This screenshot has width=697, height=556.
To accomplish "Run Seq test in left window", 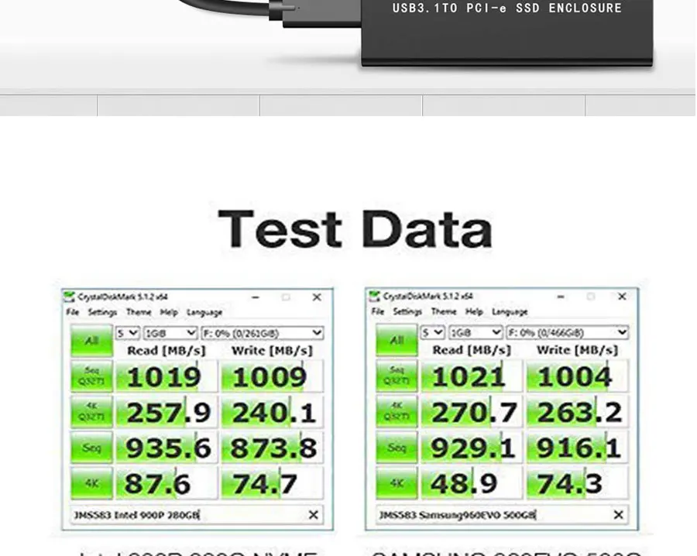I will point(91,448).
